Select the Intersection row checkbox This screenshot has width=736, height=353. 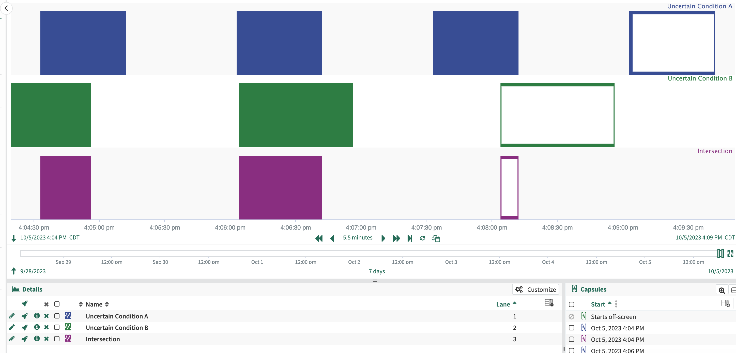click(57, 339)
